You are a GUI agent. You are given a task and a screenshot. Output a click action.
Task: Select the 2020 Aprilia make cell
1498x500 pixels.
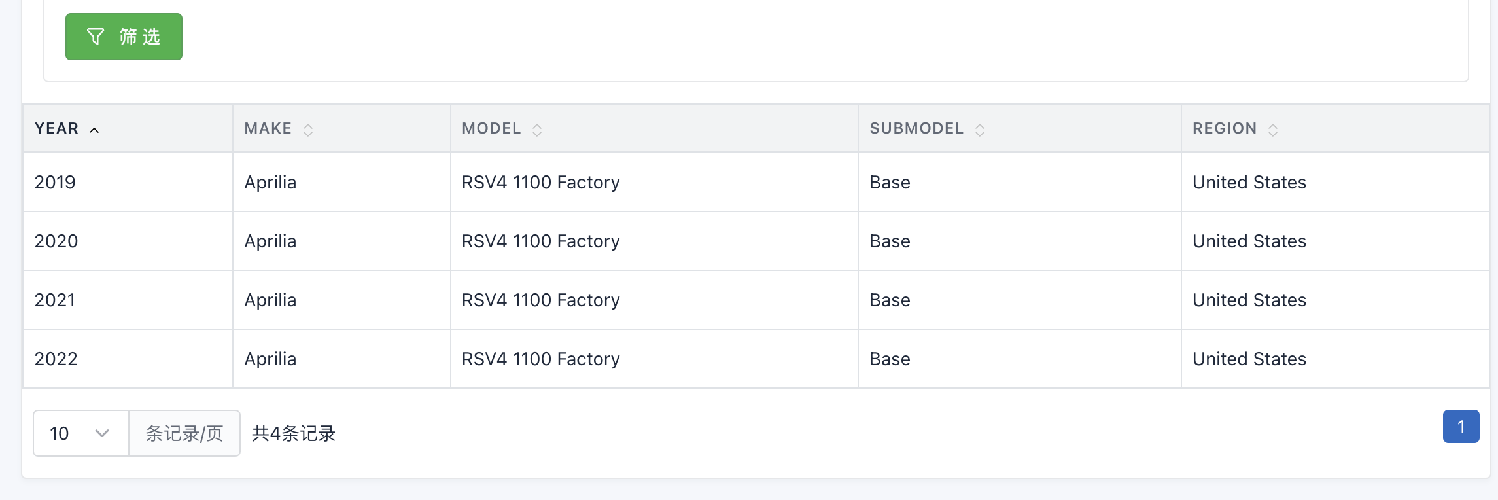[270, 241]
